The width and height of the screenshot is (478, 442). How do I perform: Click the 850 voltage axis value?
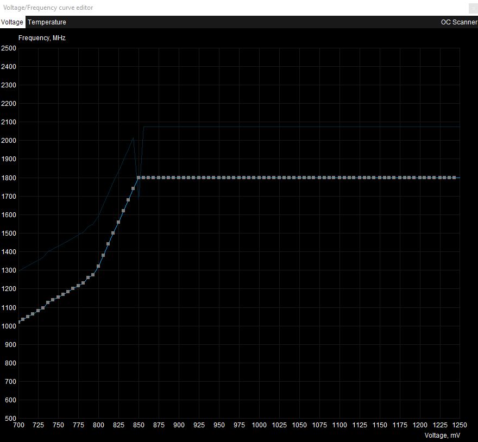[139, 425]
